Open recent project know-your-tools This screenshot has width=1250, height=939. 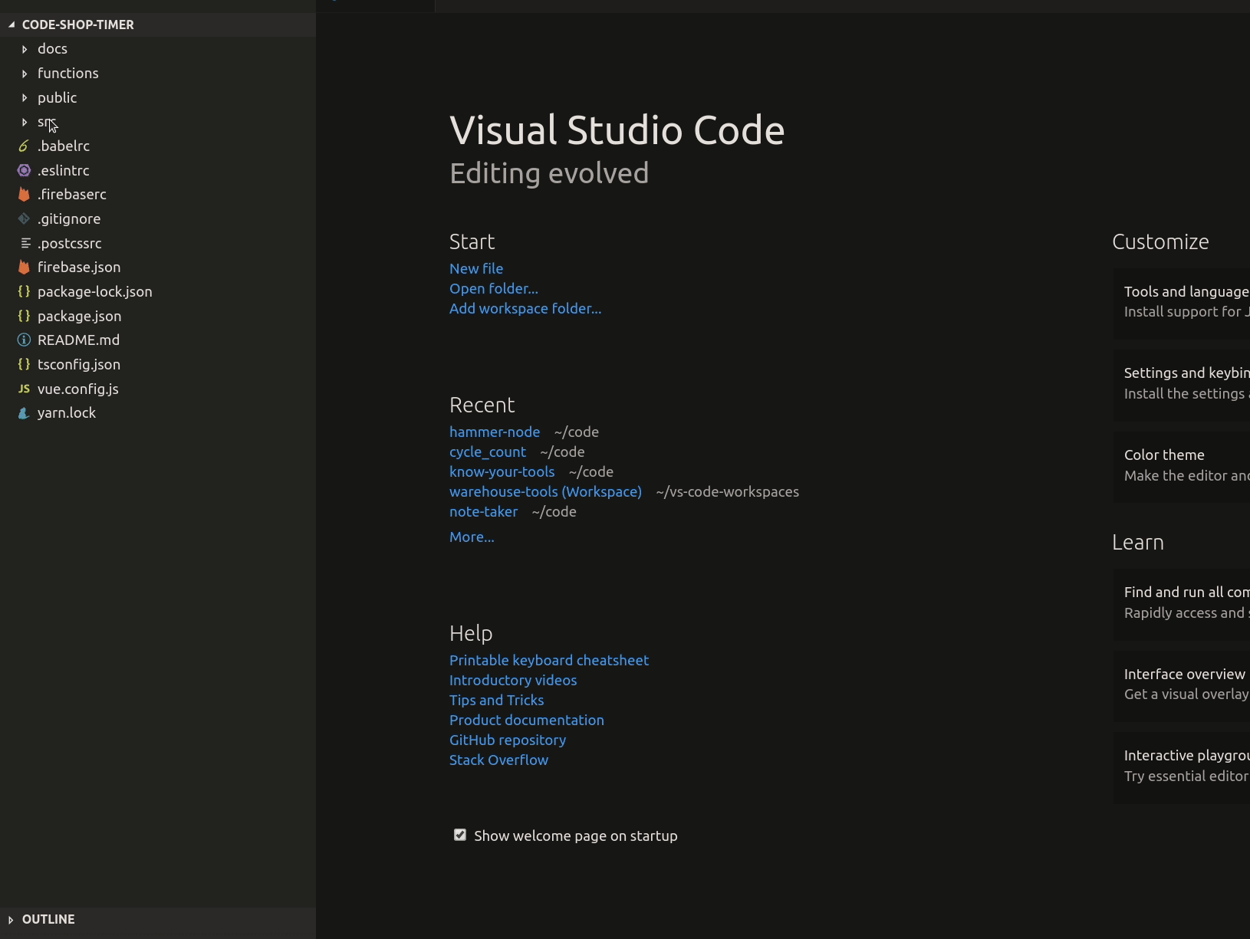pos(502,471)
